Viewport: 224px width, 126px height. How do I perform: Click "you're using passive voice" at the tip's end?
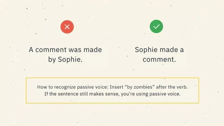tap(152, 94)
